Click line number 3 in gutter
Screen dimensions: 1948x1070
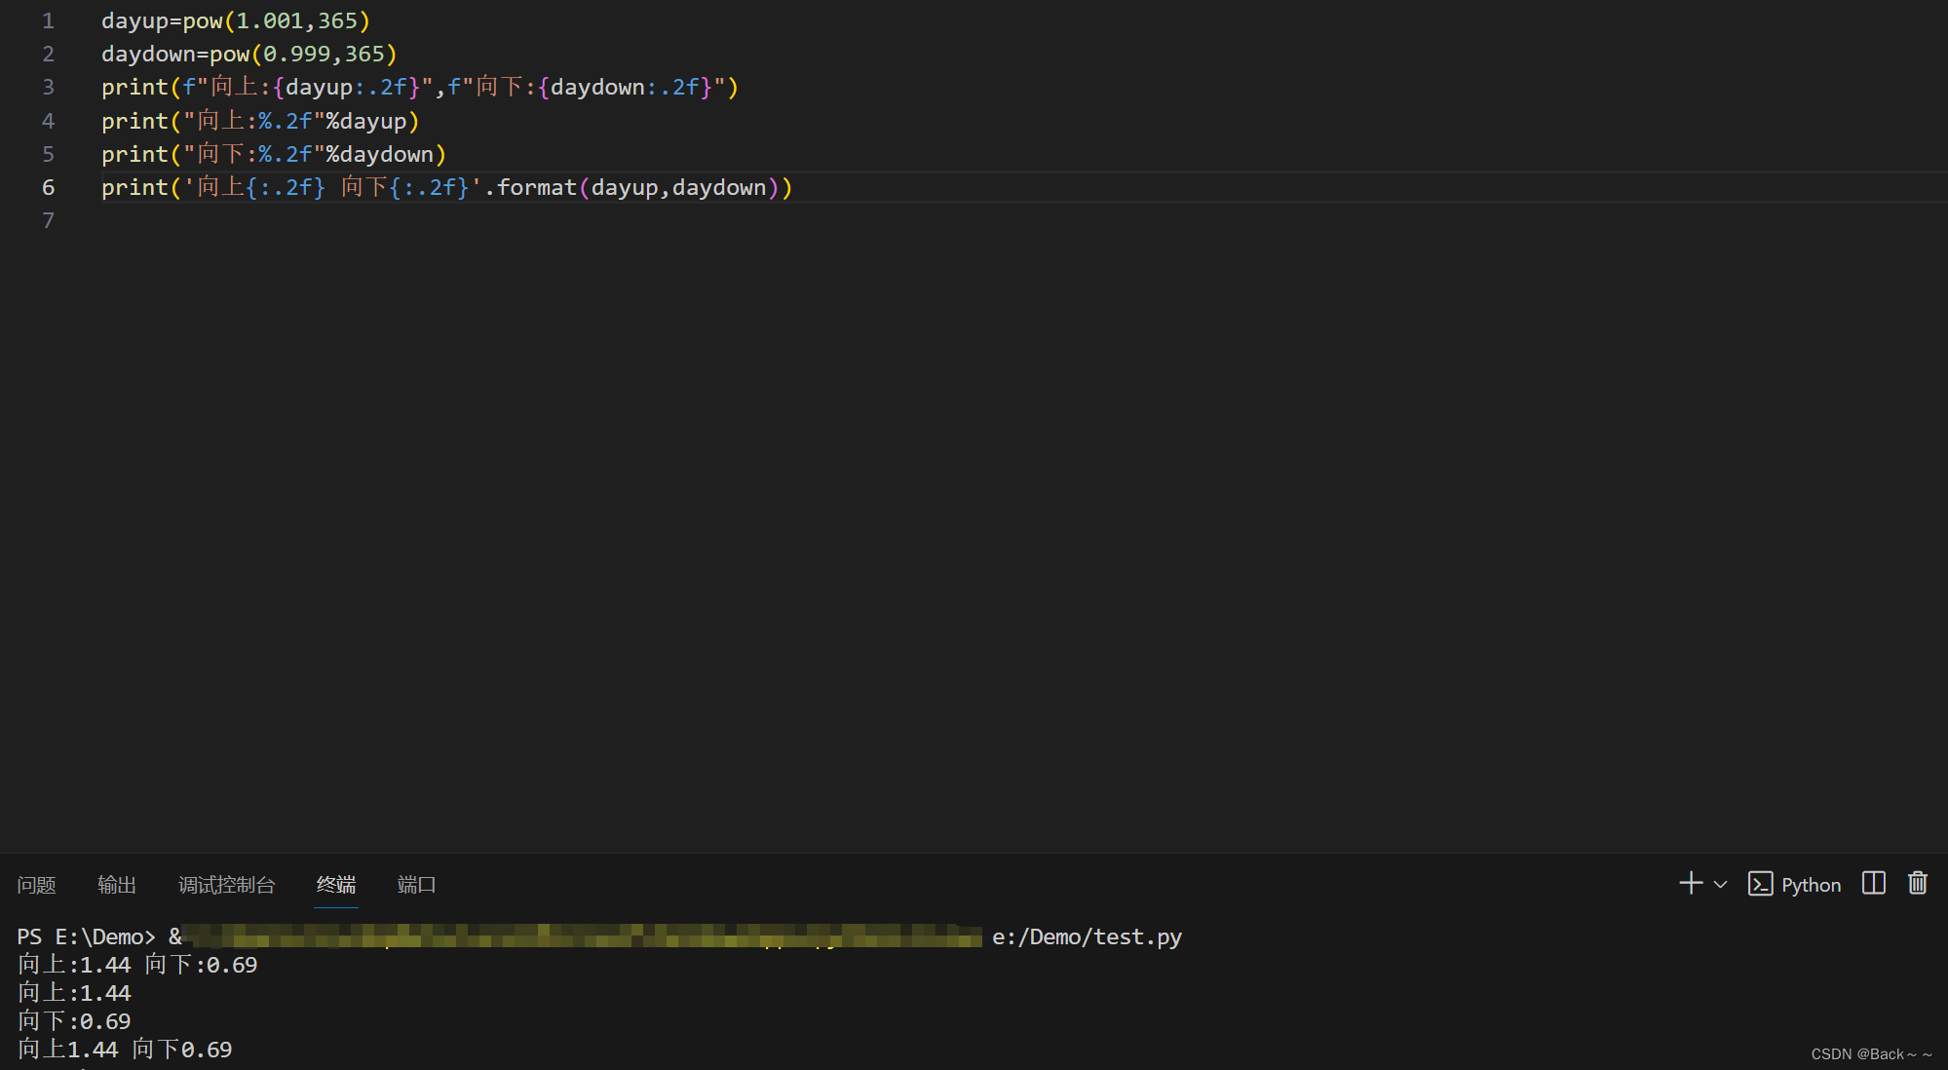[x=49, y=87]
